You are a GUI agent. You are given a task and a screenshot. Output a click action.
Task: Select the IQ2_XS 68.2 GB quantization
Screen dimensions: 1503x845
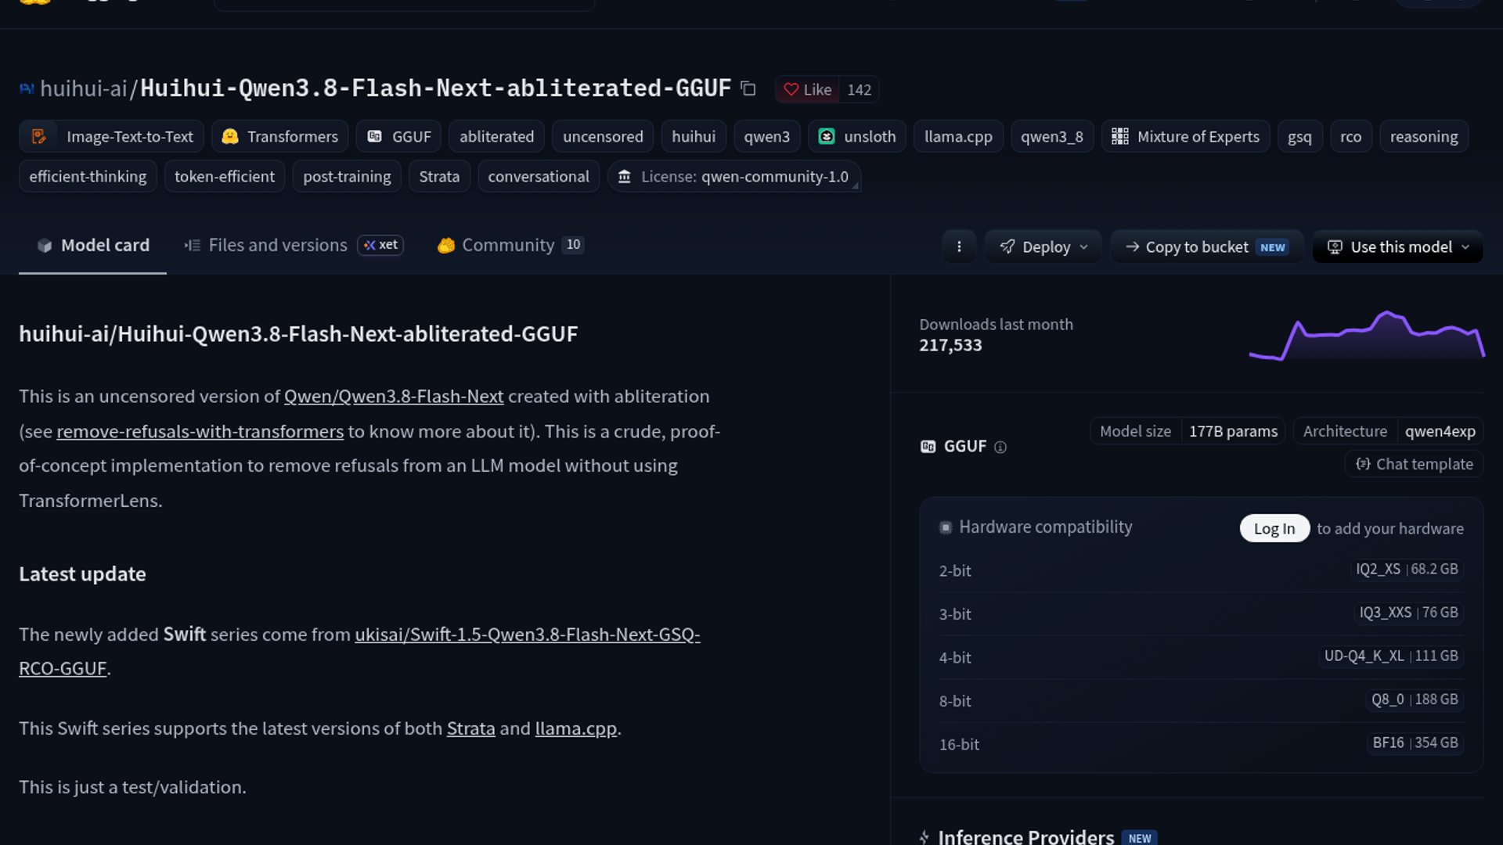[1407, 570]
